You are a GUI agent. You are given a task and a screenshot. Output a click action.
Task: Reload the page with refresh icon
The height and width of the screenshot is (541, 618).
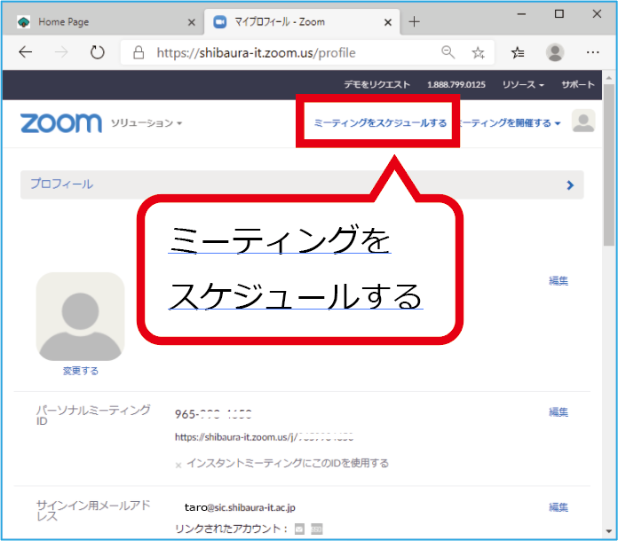(x=98, y=52)
